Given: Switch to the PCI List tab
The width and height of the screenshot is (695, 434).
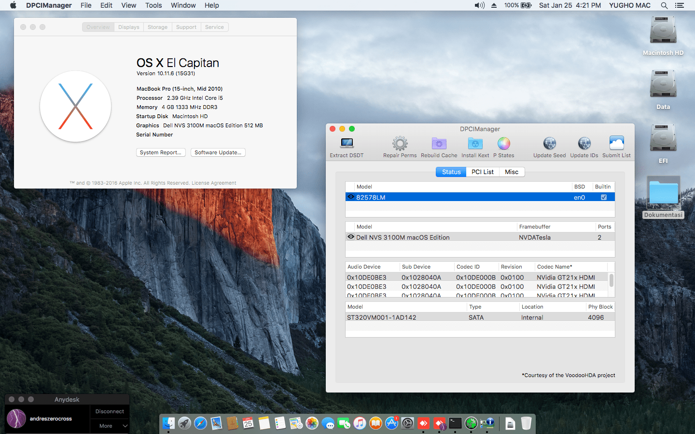Looking at the screenshot, I should click(x=483, y=172).
